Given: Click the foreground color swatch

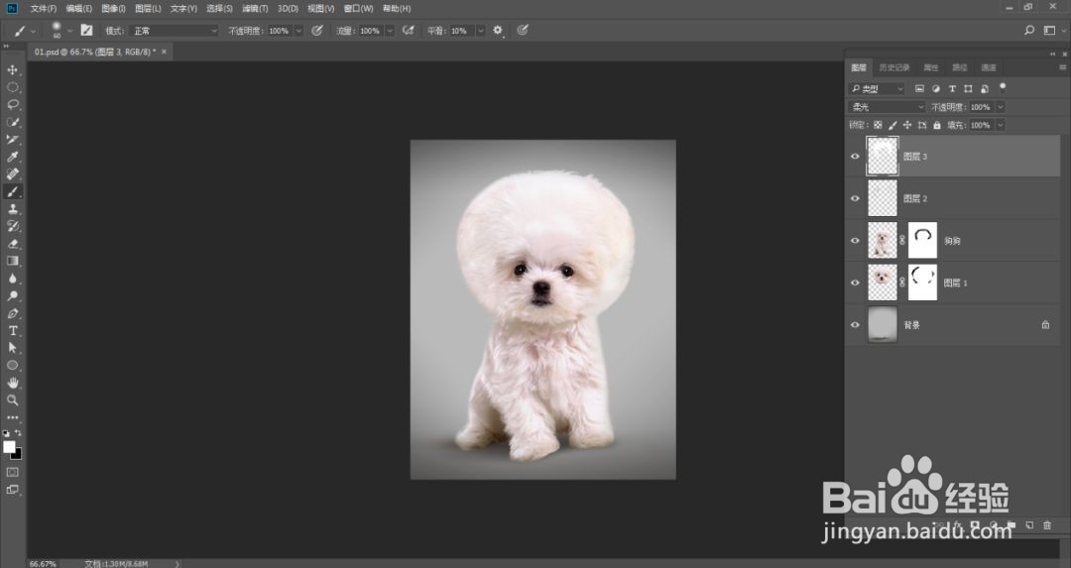Looking at the screenshot, I should pyautogui.click(x=9, y=447).
